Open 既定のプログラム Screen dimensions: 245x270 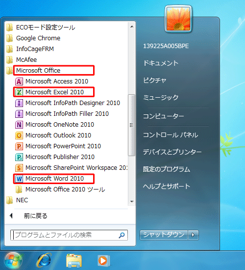[167, 169]
